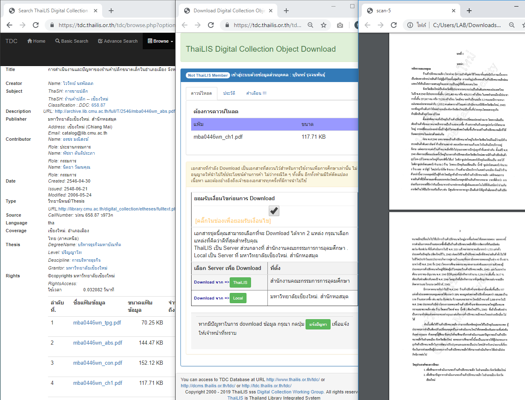Open the mba0446wn_tpg.pdf file link
The height and width of the screenshot is (400, 525).
click(x=97, y=323)
